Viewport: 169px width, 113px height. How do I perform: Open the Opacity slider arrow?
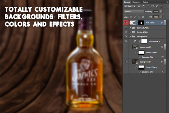point(161,12)
